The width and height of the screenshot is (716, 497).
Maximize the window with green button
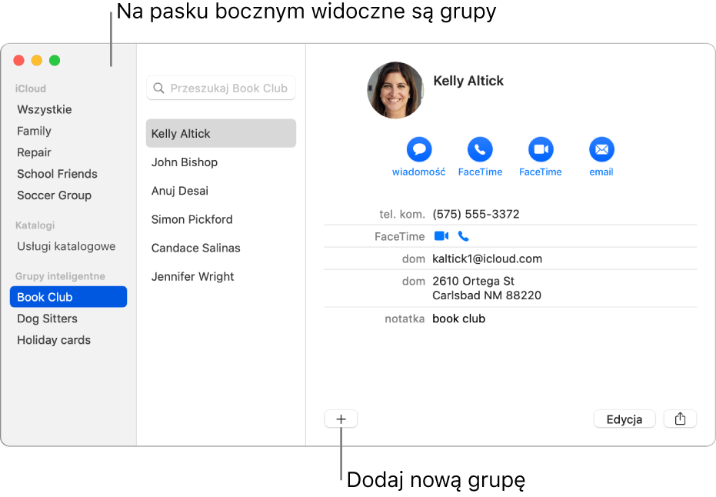click(x=55, y=60)
